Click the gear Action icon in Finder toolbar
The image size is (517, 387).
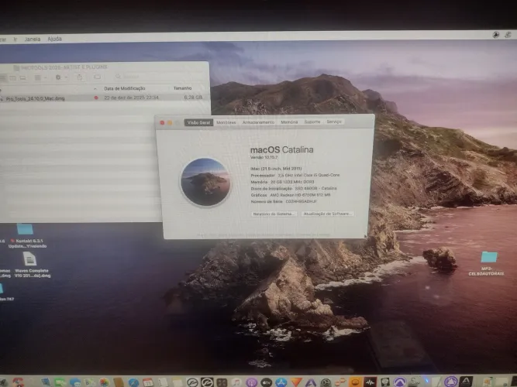(x=58, y=77)
